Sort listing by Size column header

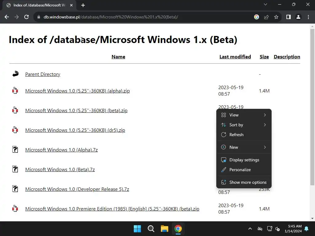pos(264,57)
